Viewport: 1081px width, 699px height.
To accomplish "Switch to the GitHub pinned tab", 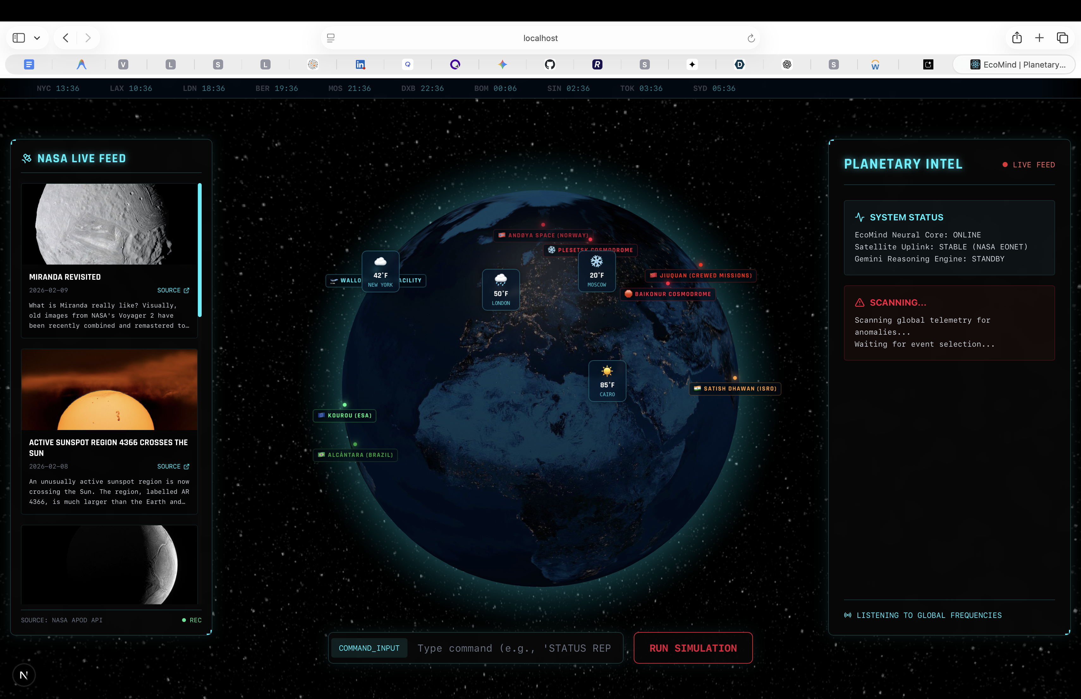I will coord(550,64).
